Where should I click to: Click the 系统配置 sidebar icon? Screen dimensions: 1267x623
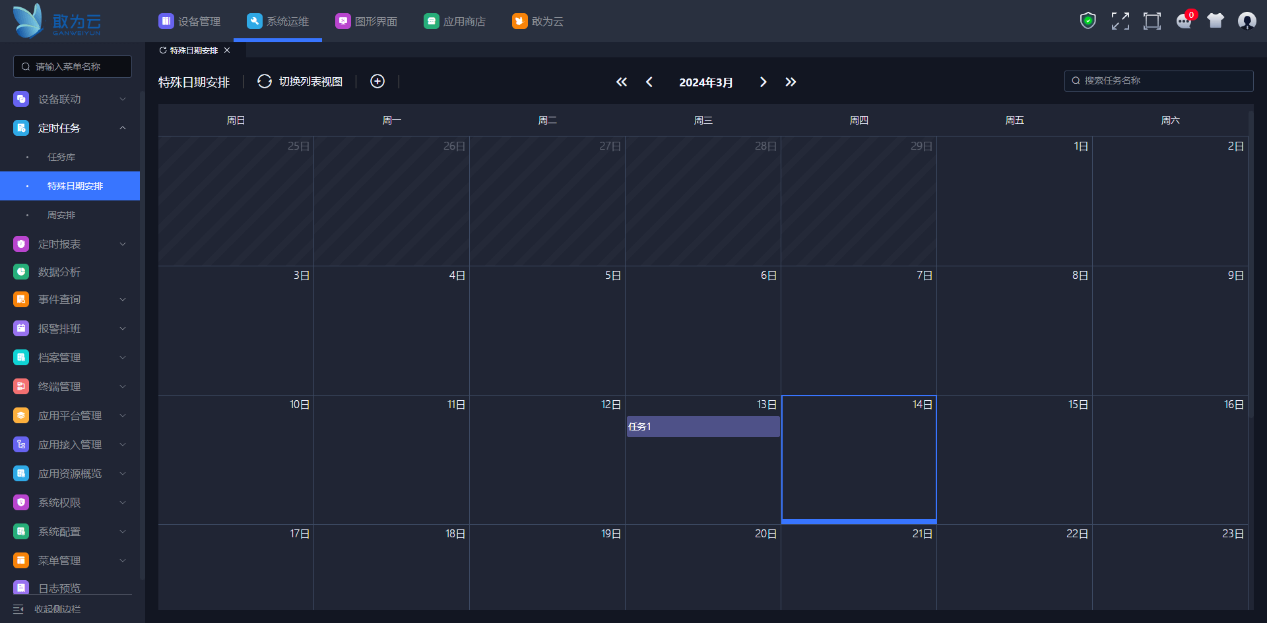click(21, 531)
